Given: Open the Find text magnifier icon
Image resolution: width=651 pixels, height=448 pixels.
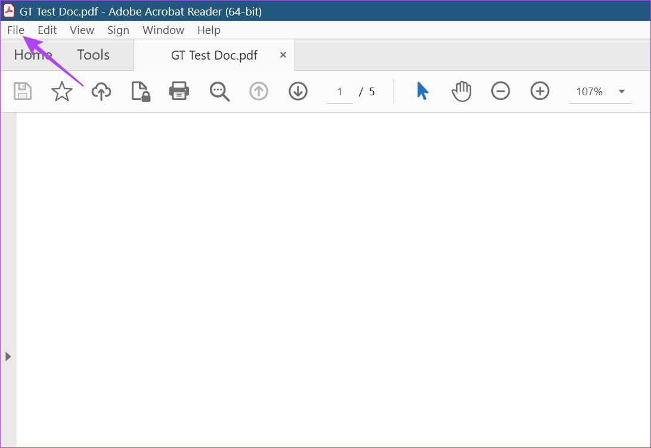Looking at the screenshot, I should [x=219, y=91].
